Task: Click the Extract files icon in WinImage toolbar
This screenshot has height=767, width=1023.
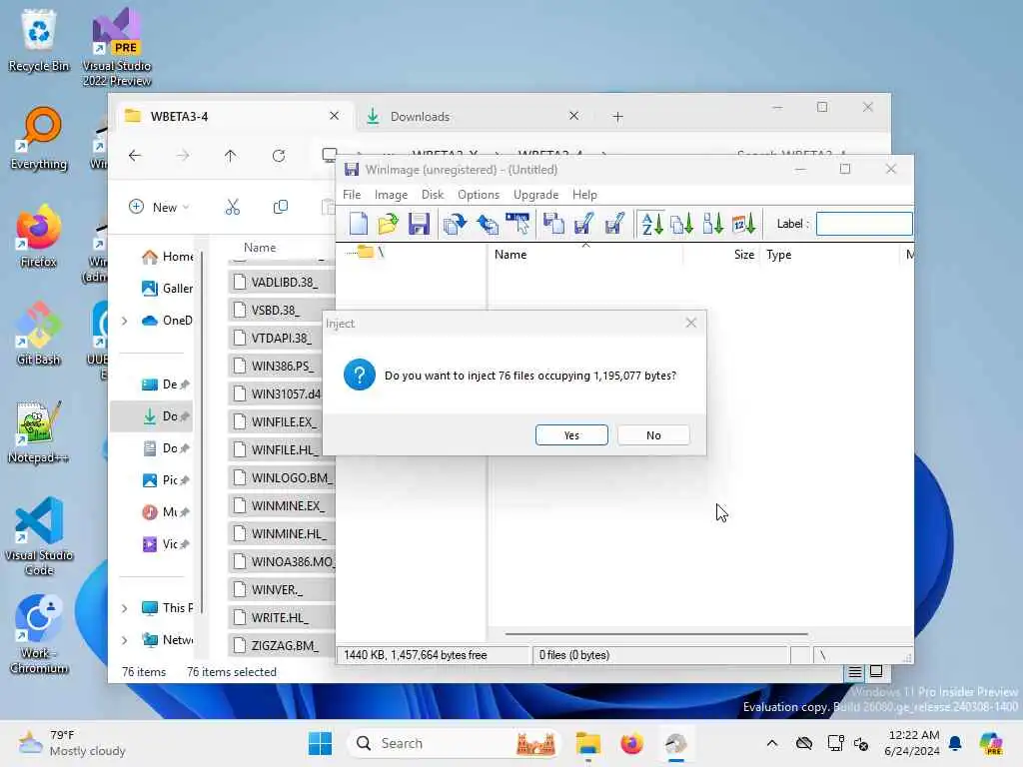Action: pyautogui.click(x=487, y=224)
